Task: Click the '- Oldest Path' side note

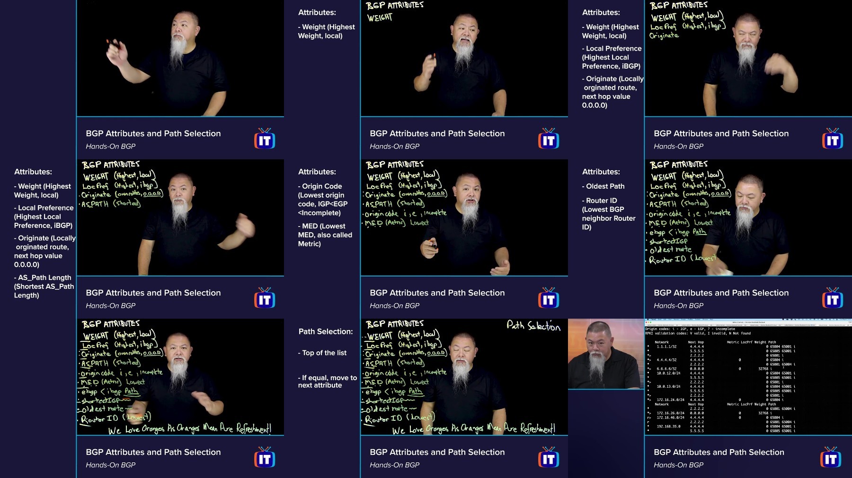Action: (x=603, y=186)
